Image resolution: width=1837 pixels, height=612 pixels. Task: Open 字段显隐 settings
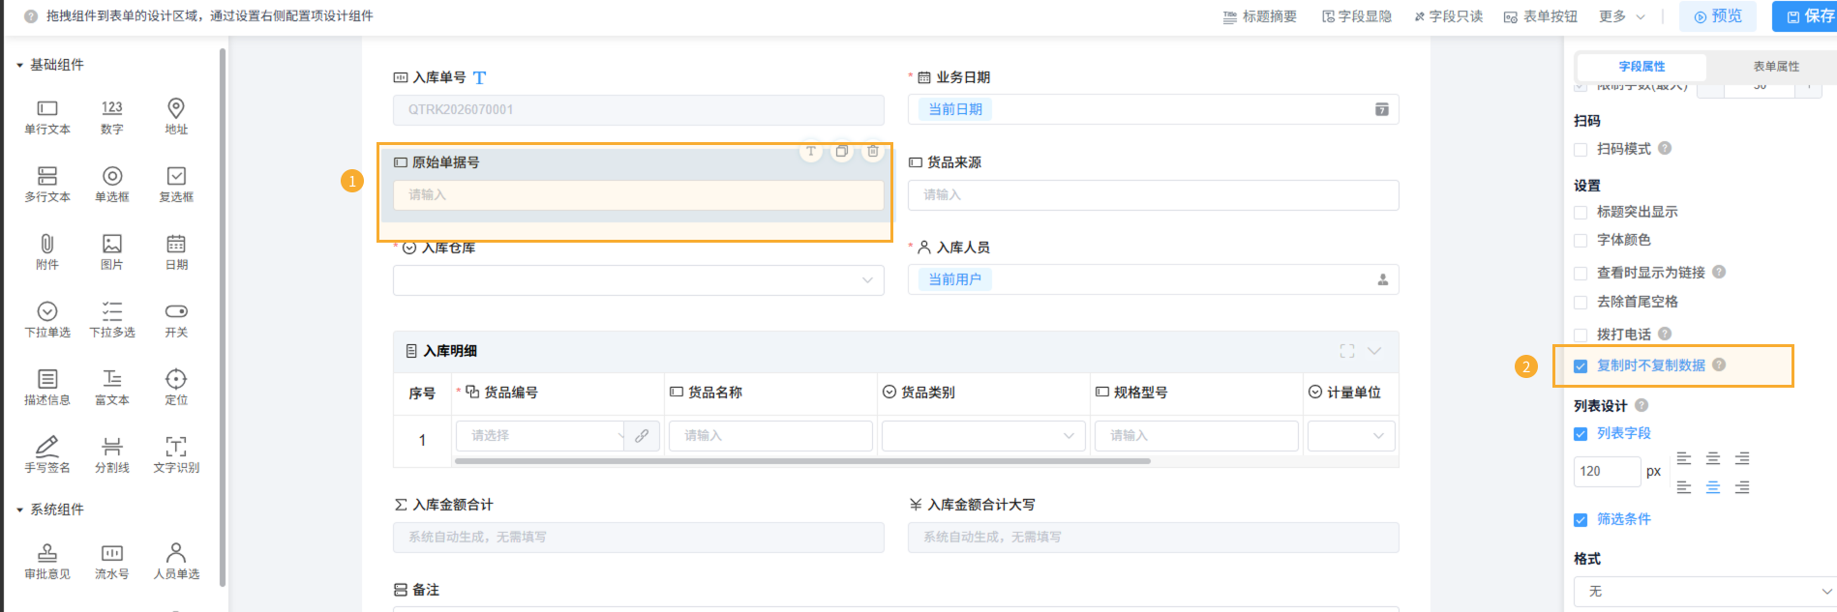click(1357, 16)
